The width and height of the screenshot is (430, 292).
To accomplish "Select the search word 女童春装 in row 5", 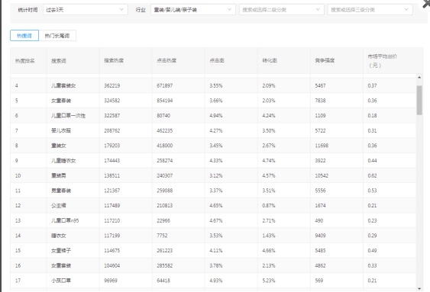I will (61, 101).
